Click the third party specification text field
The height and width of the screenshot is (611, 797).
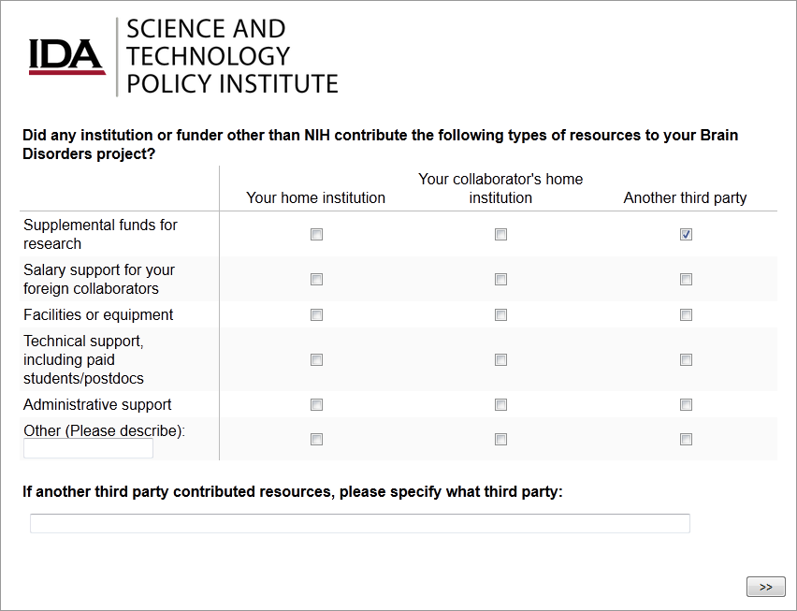click(359, 524)
